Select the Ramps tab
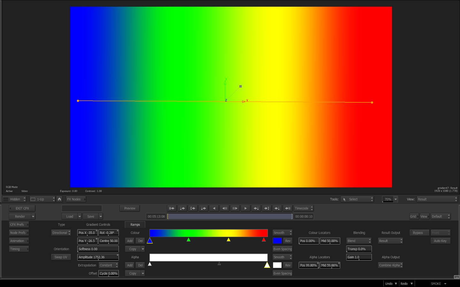The image size is (460, 287). point(135,225)
